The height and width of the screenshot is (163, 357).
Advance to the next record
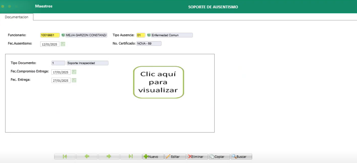(109, 156)
